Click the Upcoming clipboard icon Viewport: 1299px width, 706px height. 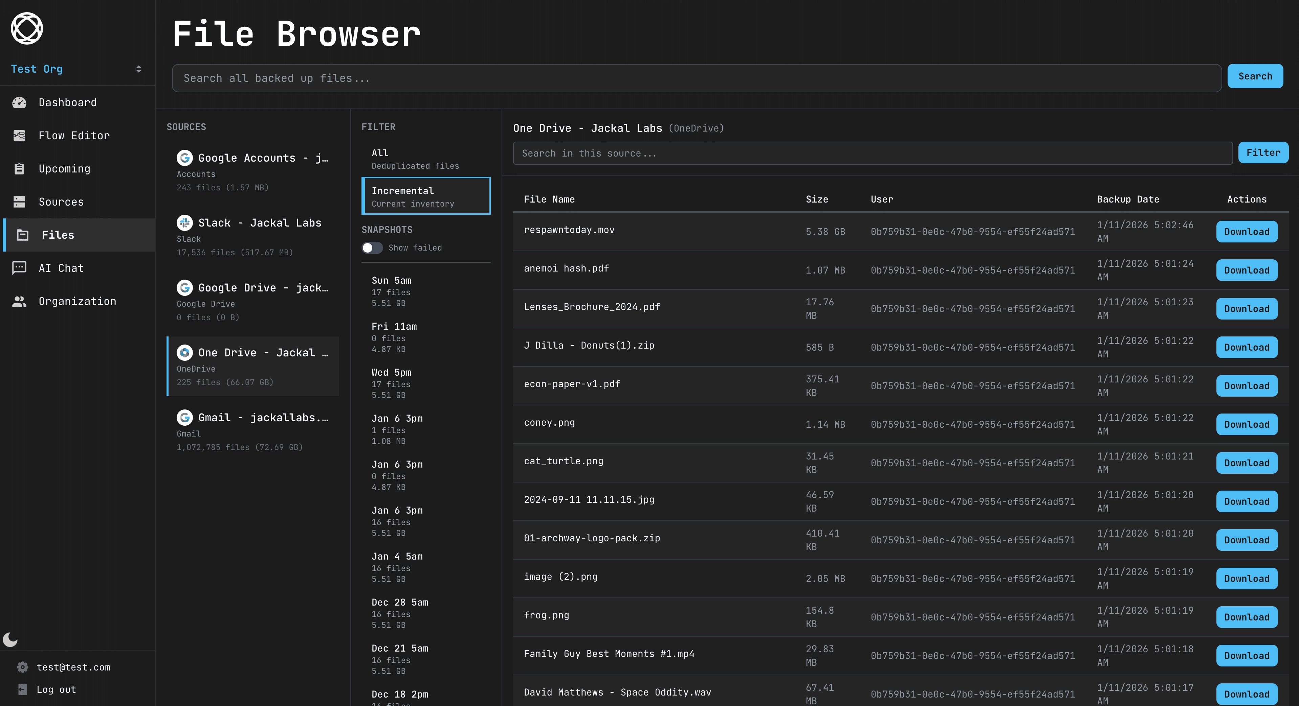[19, 169]
